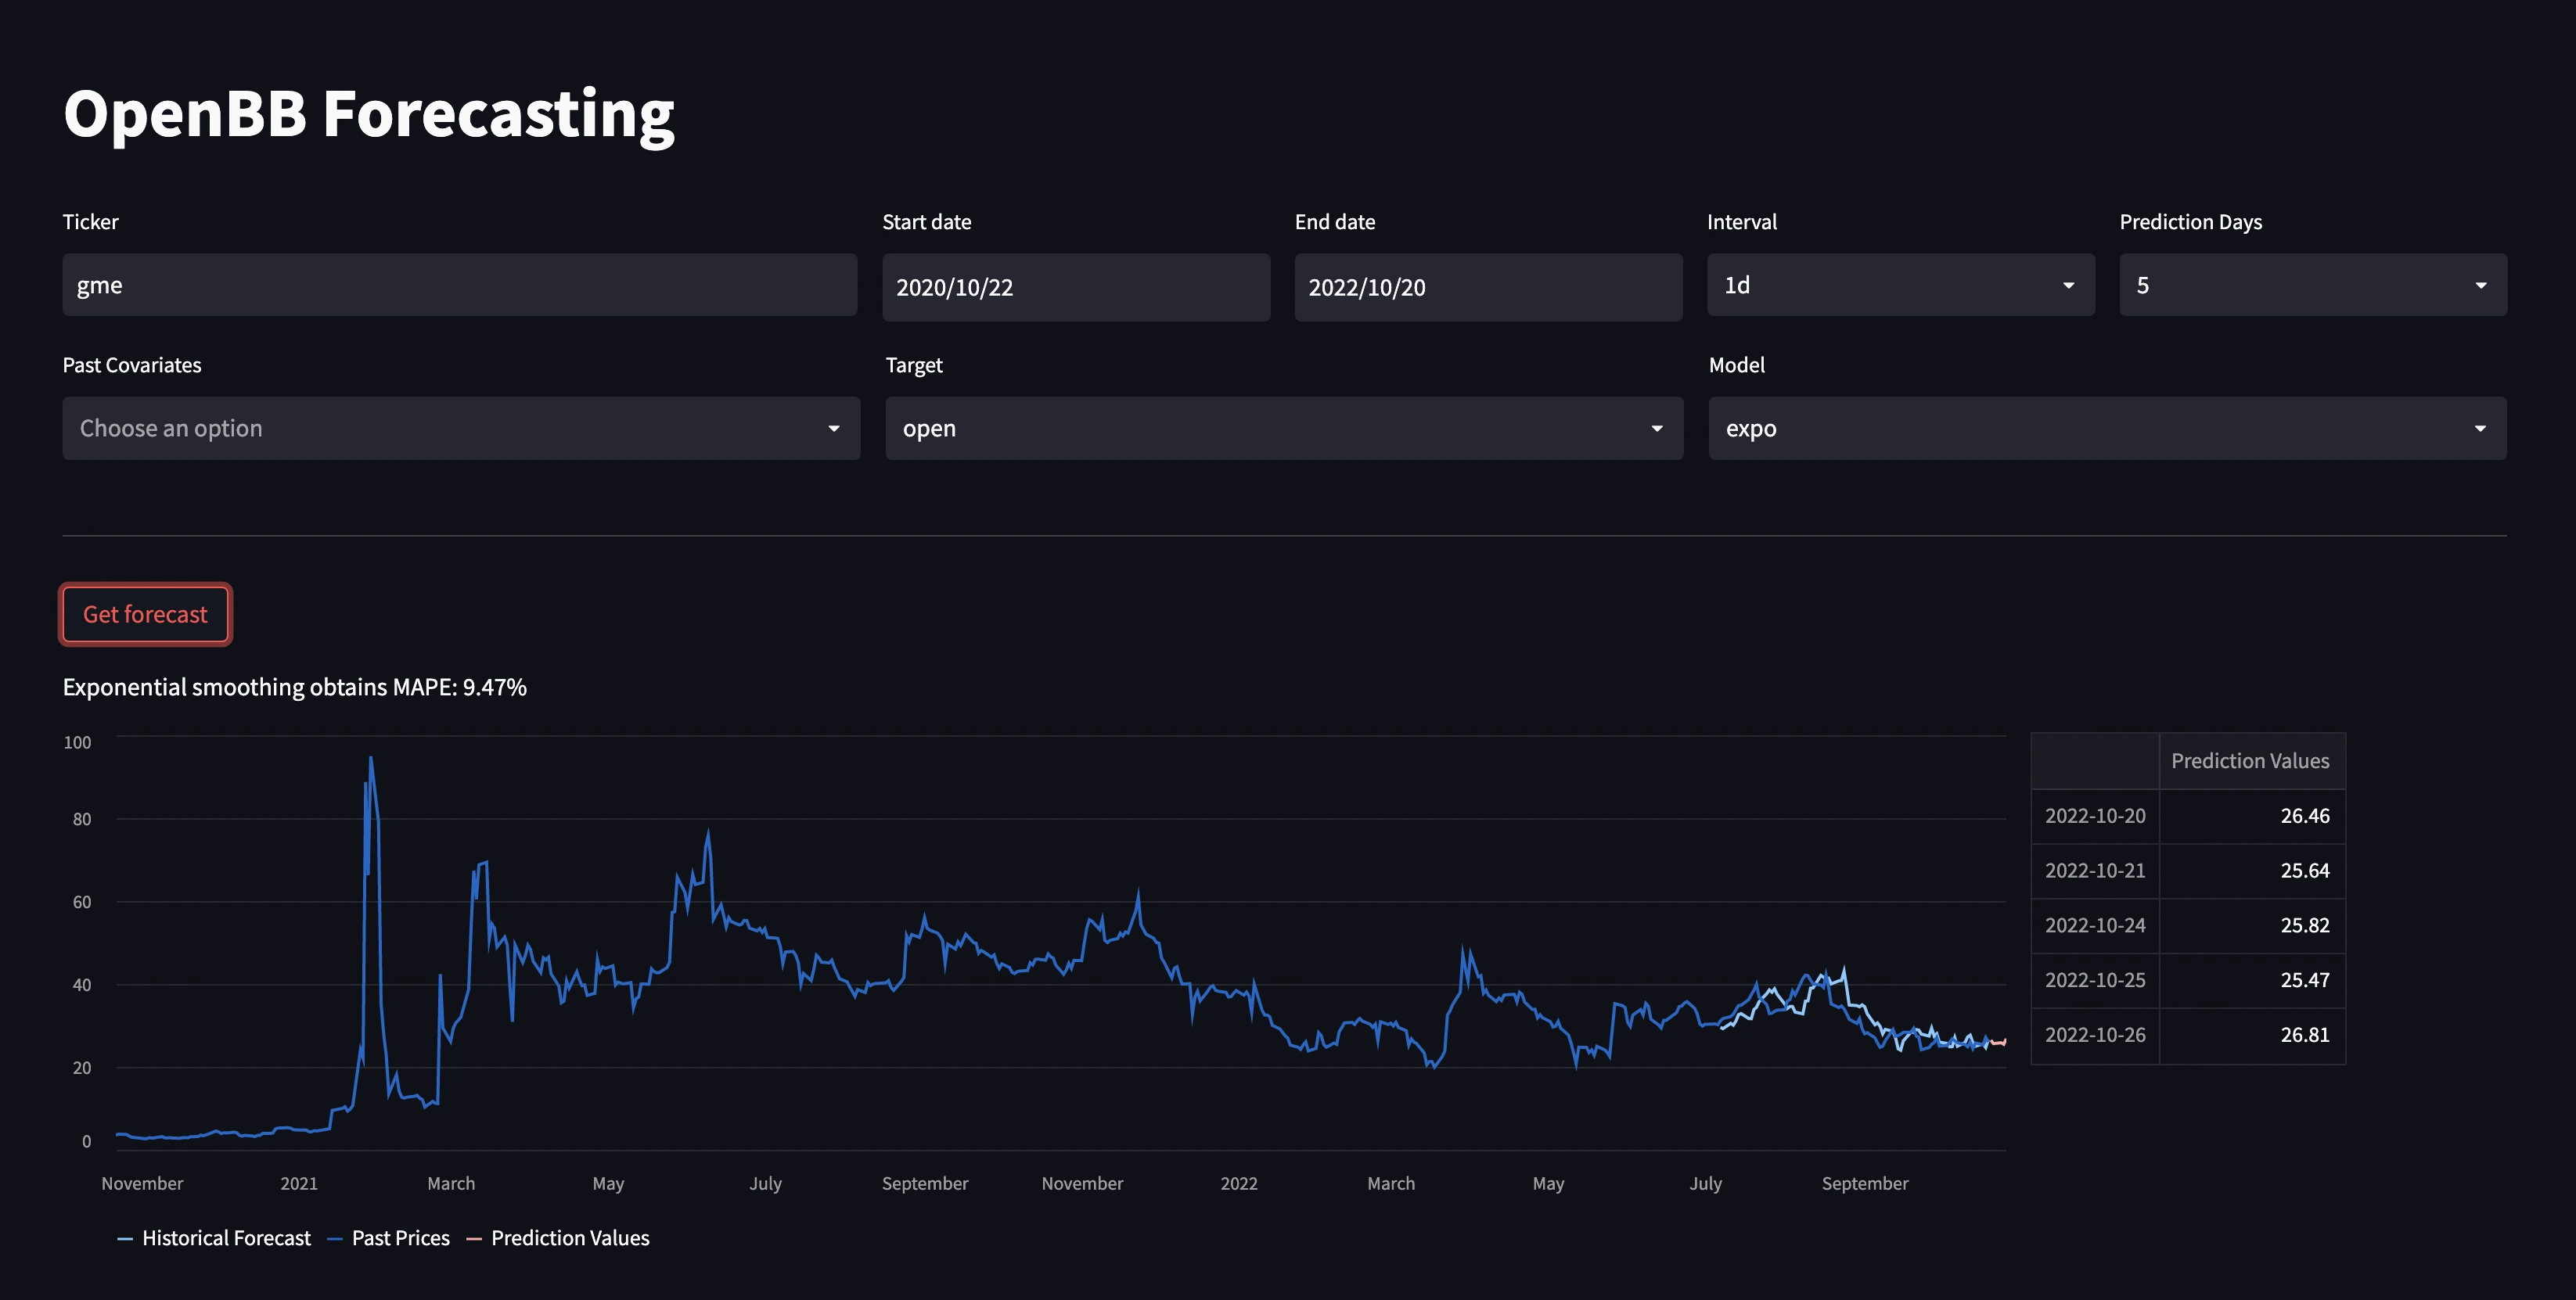
Task: Toggle Historical Forecast legend entry
Action: [214, 1238]
